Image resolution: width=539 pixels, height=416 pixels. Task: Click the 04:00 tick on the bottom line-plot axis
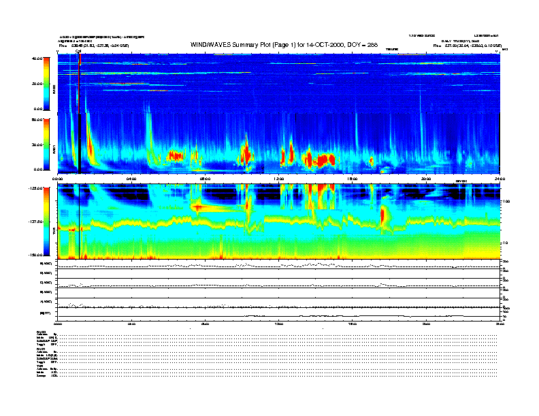click(x=131, y=324)
